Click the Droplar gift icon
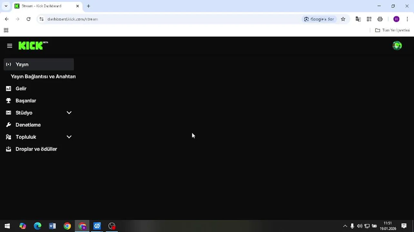Viewport: 414px width, 232px height. pos(9,149)
